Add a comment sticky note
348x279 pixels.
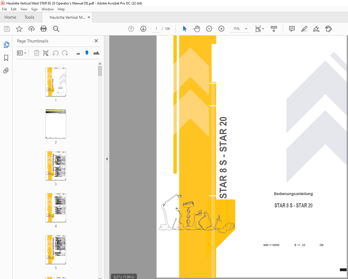tap(292, 29)
